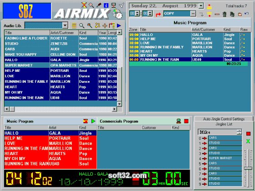Sort library by Year column header
Screen dimensions: 255x191
[102, 33]
